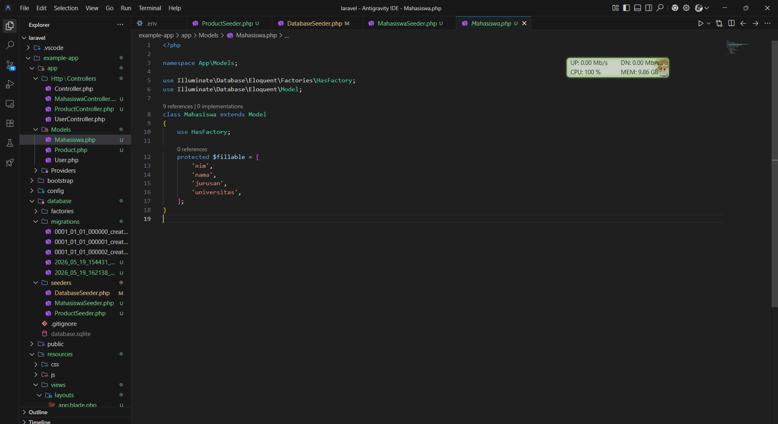Split the editor to the right

pyautogui.click(x=731, y=23)
